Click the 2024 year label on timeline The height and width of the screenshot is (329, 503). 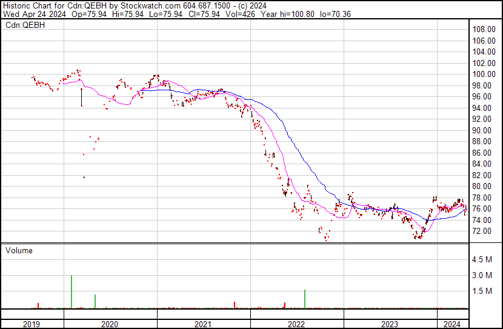point(452,324)
